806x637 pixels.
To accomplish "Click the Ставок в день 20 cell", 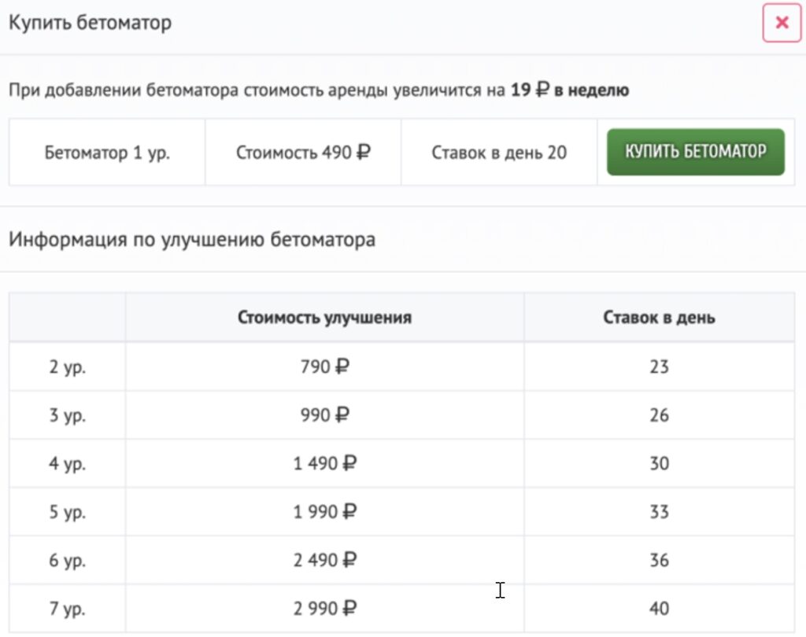I will coord(499,153).
